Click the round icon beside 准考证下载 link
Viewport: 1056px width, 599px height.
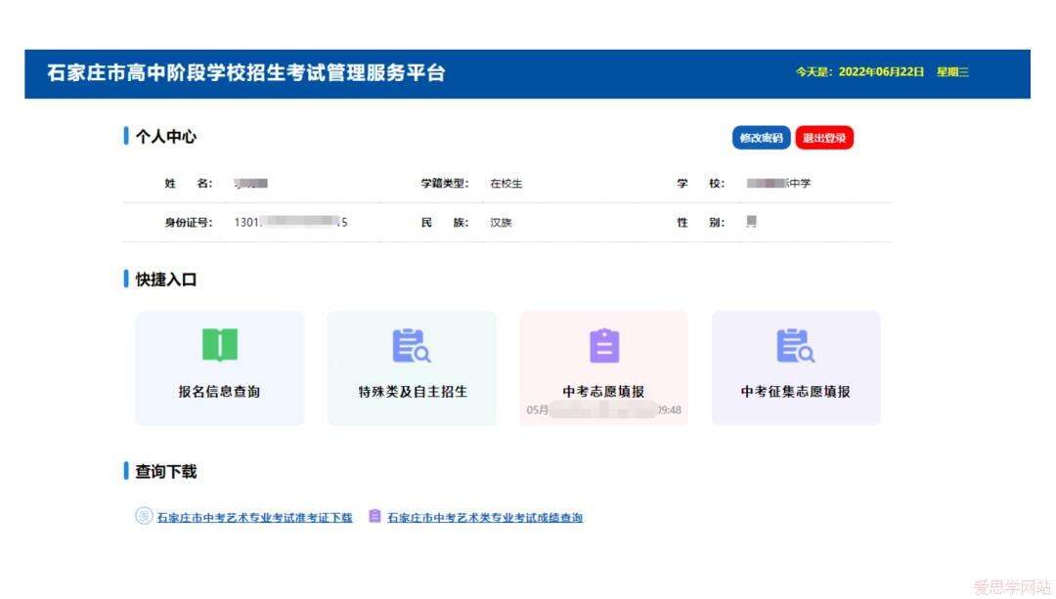pos(144,517)
